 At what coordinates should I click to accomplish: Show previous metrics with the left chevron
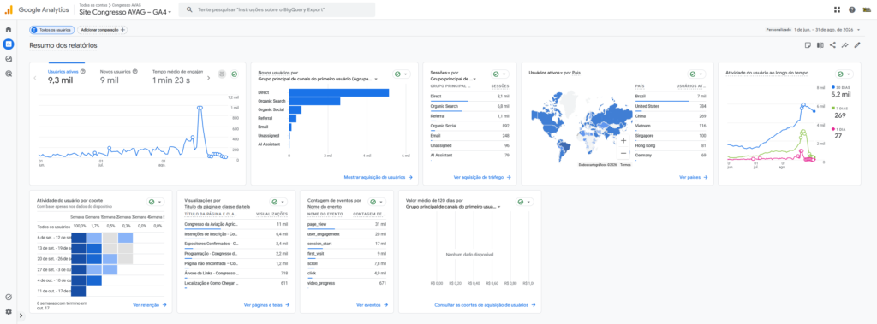tap(36, 78)
